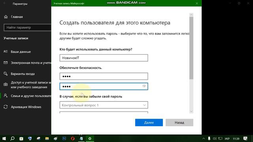253x142 pixels.
Task: Open Электронная почта и учетные записи section
Action: 31,63
